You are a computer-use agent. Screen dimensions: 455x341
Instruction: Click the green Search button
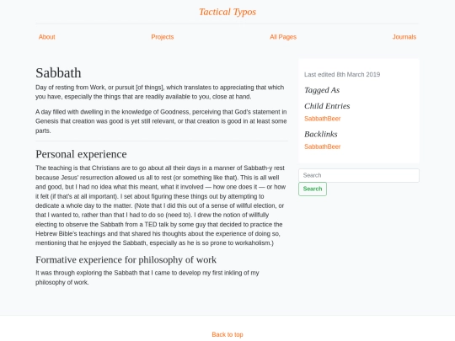pos(313,189)
